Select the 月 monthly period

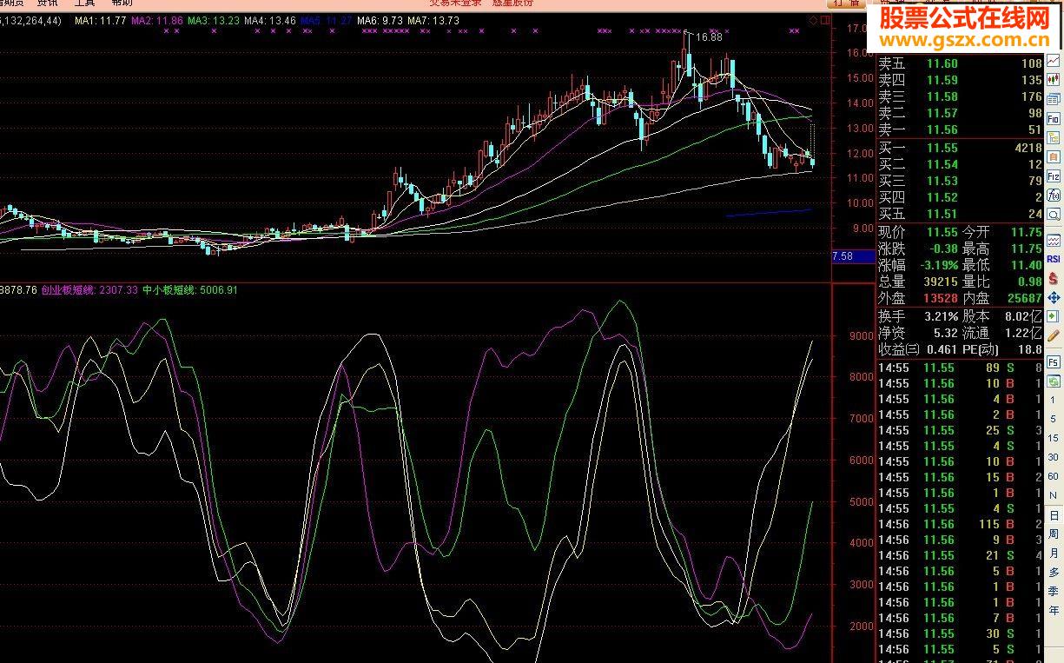(x=1054, y=553)
